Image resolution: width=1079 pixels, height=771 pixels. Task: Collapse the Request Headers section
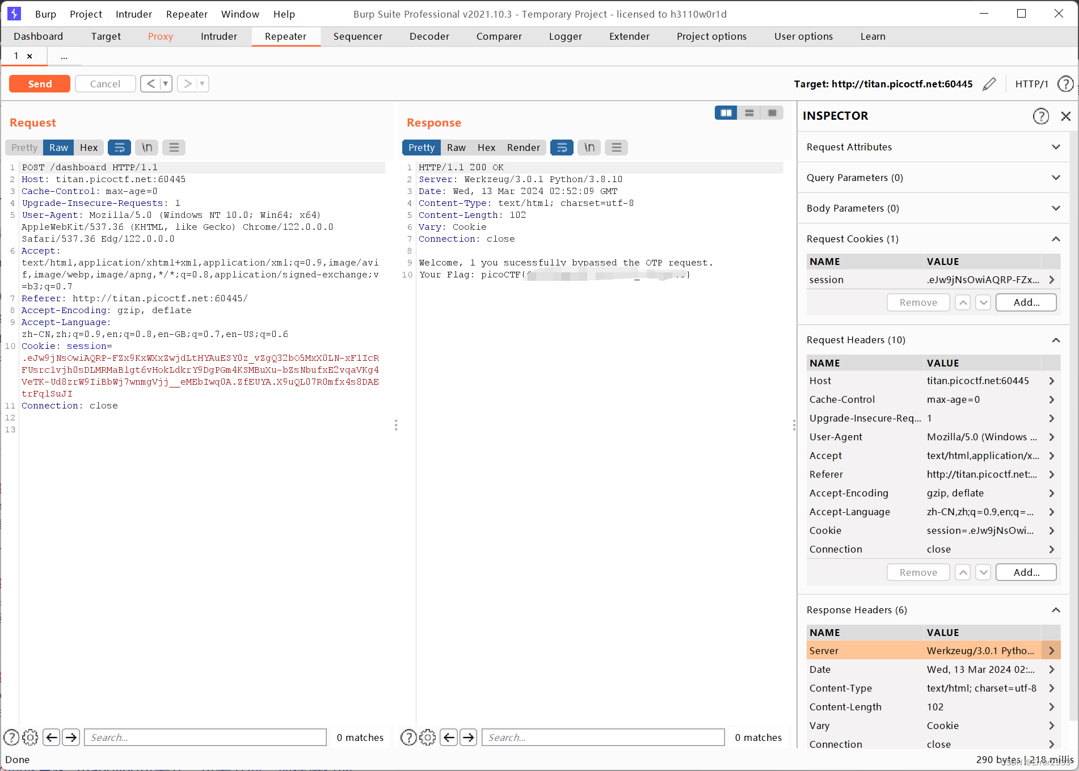point(1056,339)
